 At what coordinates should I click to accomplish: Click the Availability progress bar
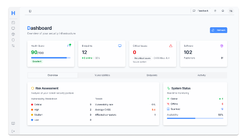pos(195,118)
